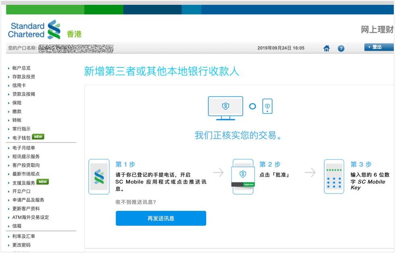Open 电子月结单 sidebar link
This screenshot has width=395, height=253.
(x=24, y=148)
